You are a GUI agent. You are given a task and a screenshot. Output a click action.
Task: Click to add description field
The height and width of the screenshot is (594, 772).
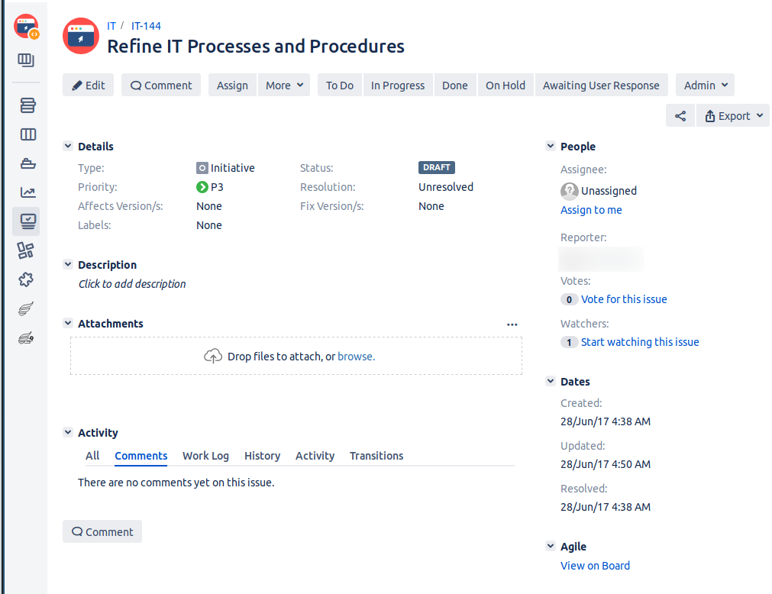[x=132, y=284]
